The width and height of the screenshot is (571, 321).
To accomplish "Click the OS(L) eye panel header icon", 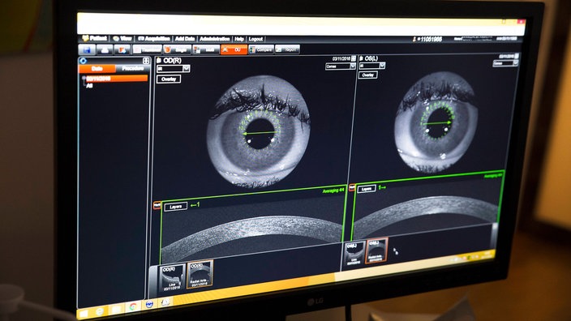I will (361, 58).
